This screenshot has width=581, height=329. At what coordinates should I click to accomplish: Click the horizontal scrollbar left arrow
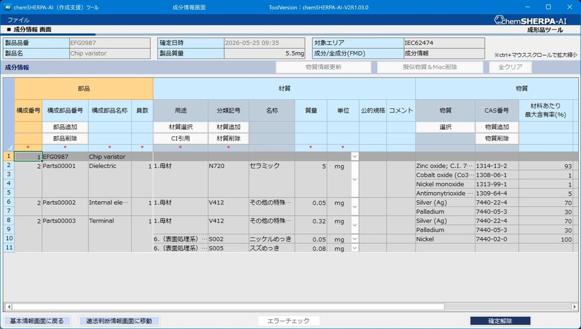tap(9, 307)
